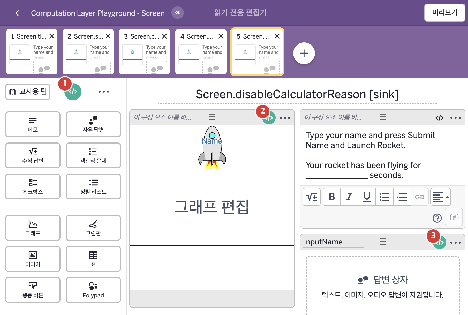Click the graph component name field

pyautogui.click(x=163, y=117)
